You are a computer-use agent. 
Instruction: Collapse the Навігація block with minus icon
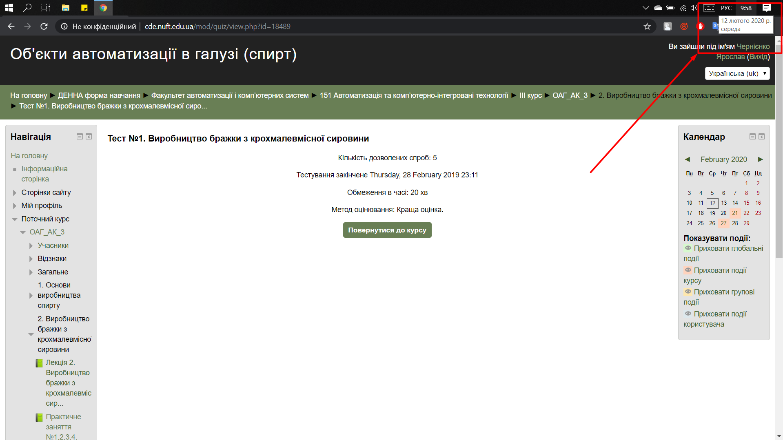tap(80, 137)
